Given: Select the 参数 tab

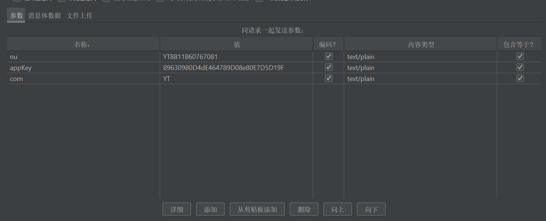Looking at the screenshot, I should pos(15,16).
